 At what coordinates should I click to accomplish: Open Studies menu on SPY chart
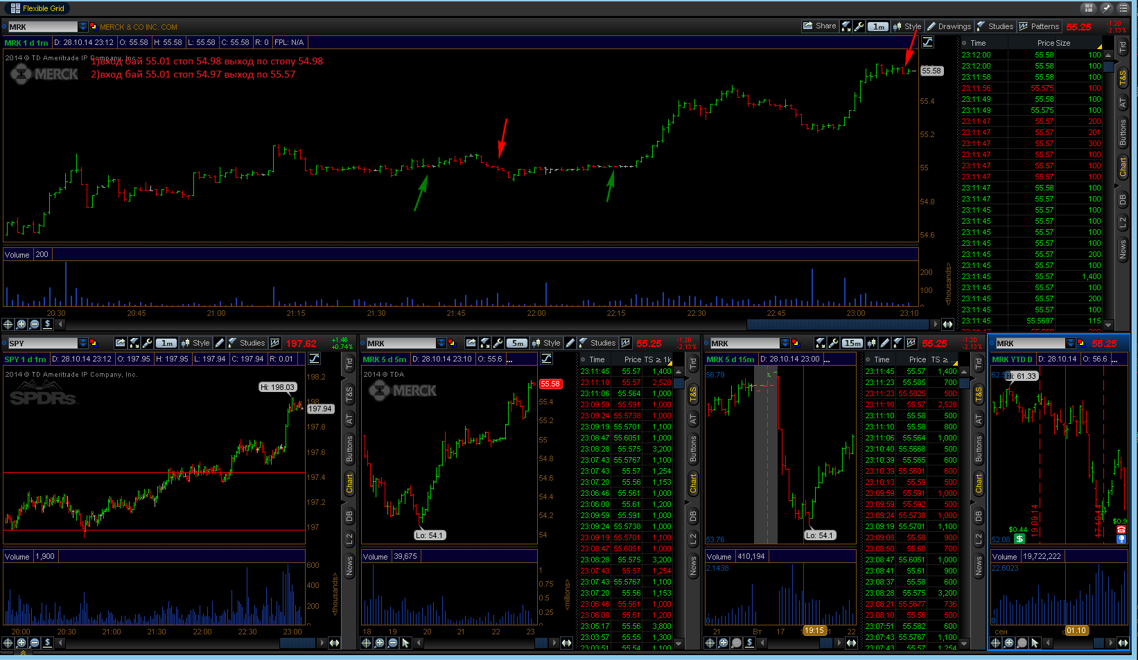point(247,343)
